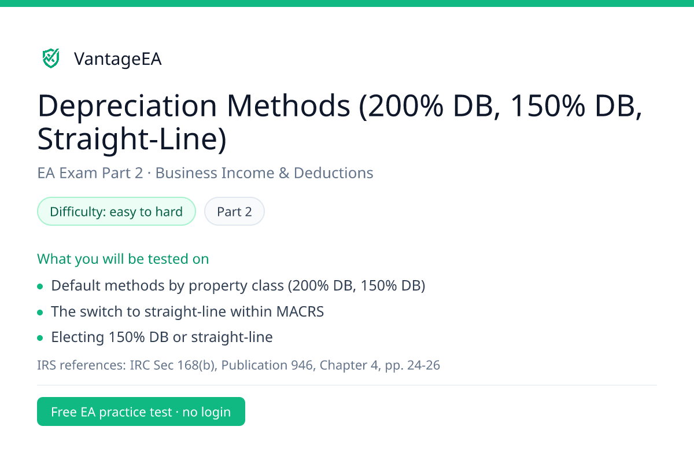The image size is (694, 463).
Task: Select the VantageEA brand name text
Action: pos(118,59)
